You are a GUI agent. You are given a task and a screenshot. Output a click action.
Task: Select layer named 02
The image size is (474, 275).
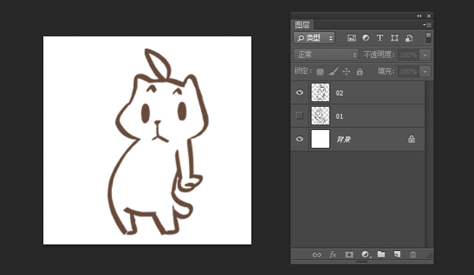[339, 93]
